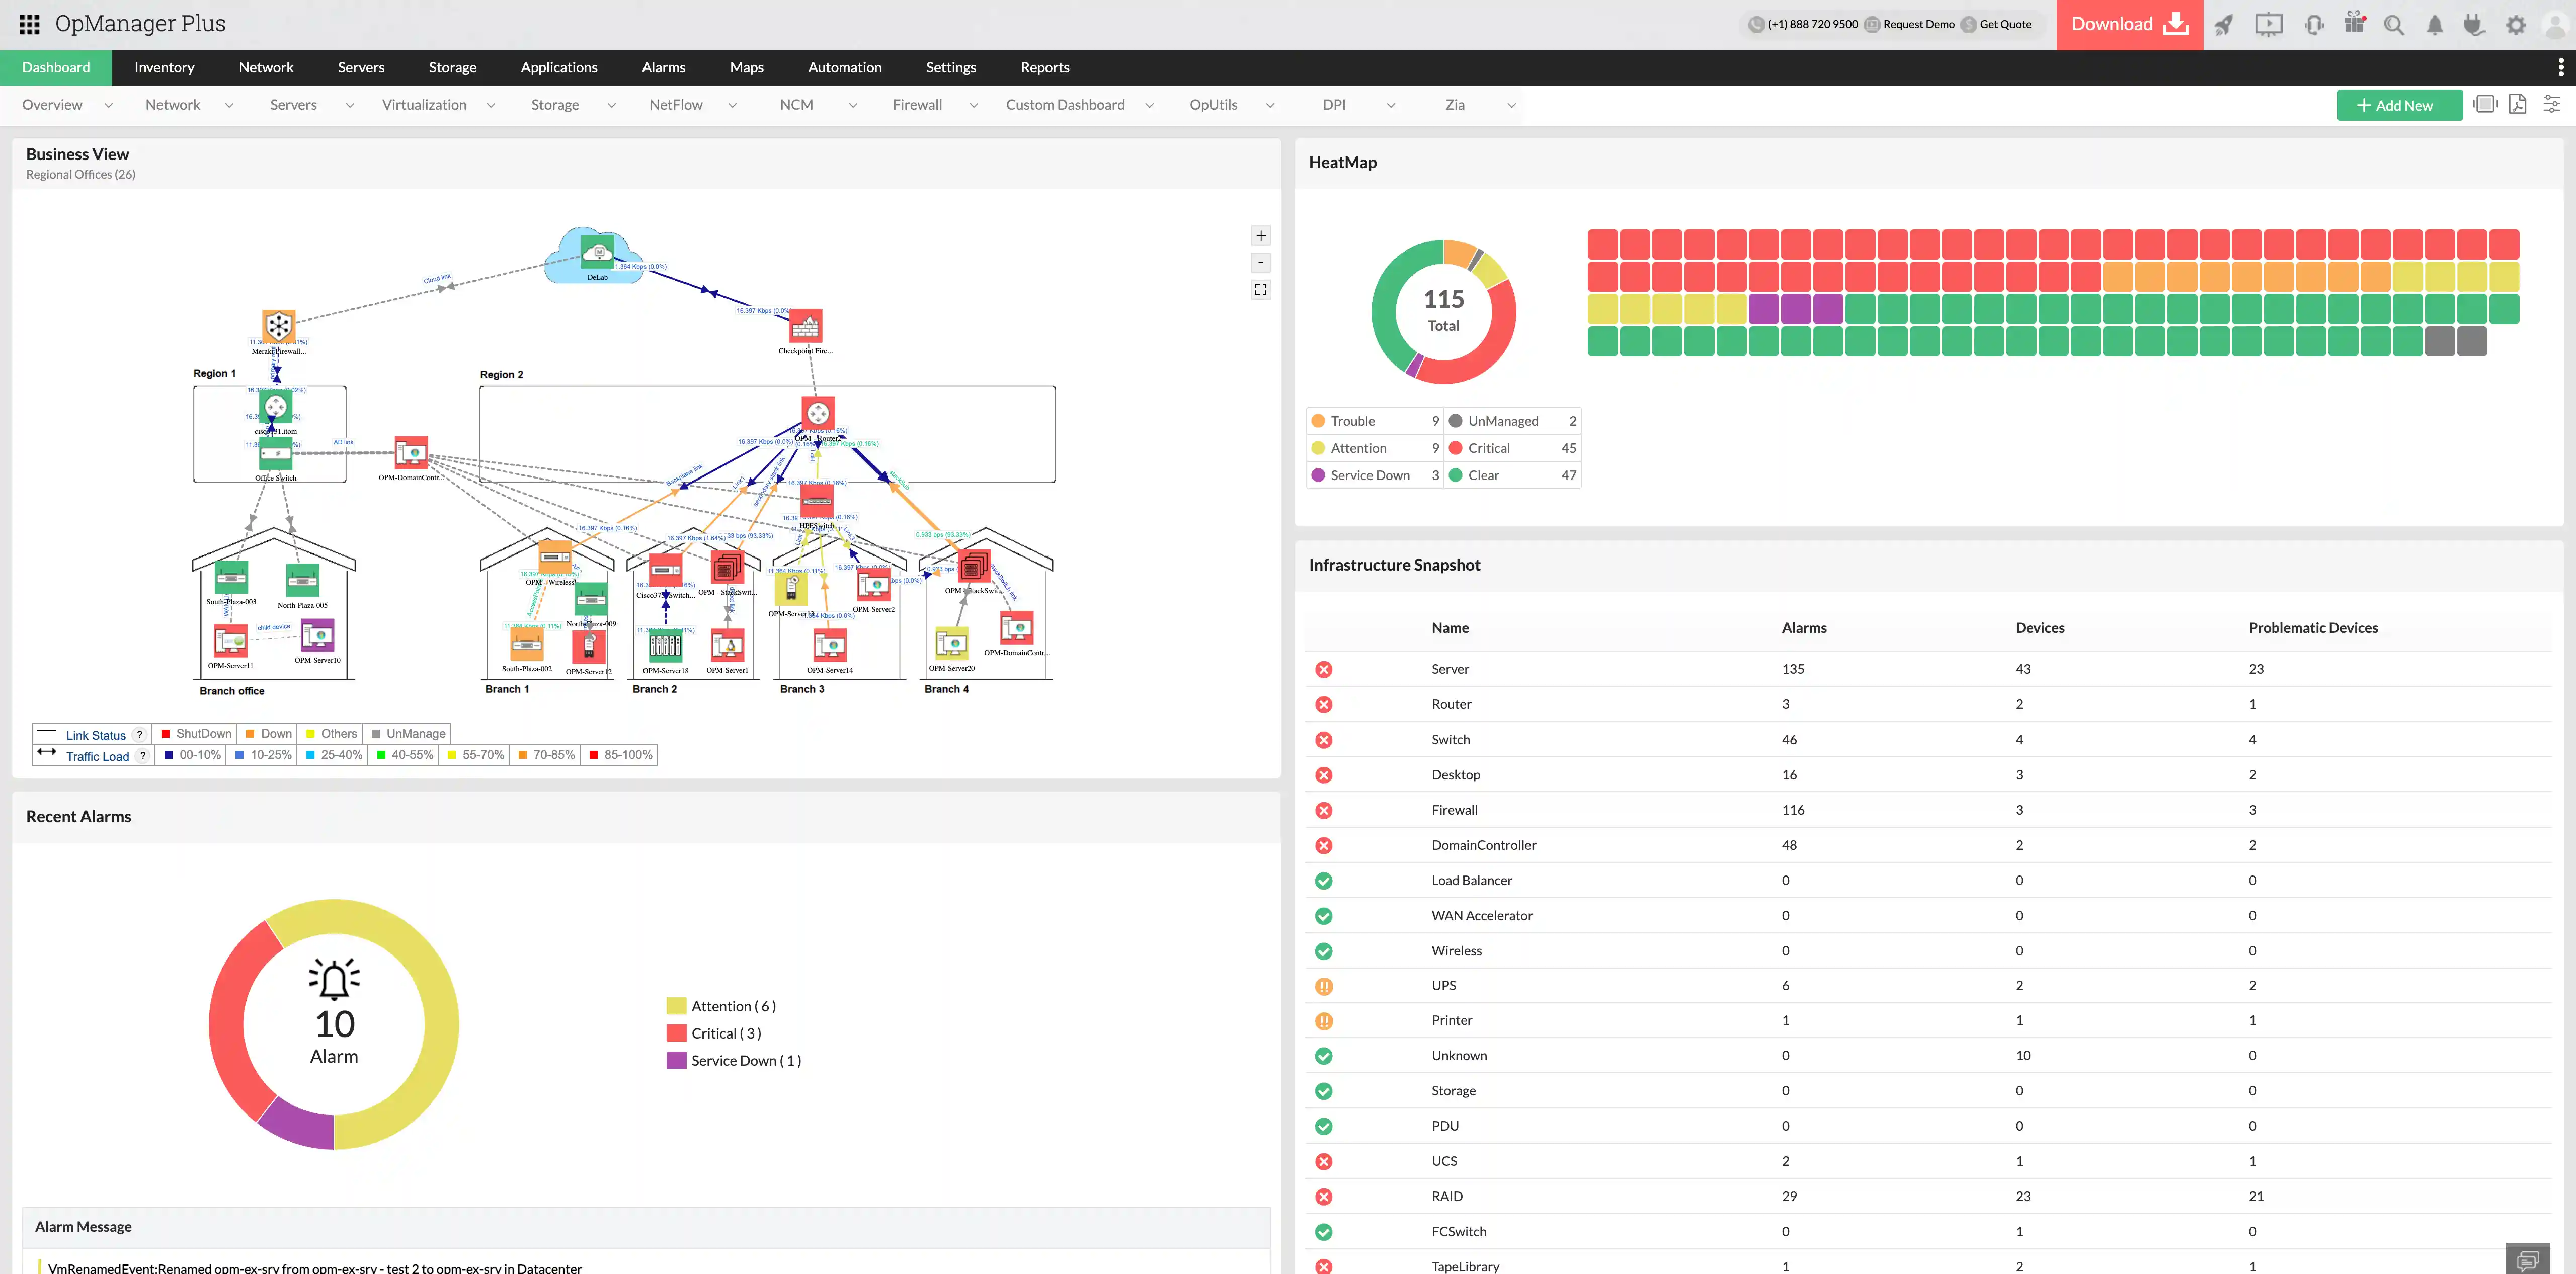Open the Firewall row in Infrastructure Snapshot
Screen dimensions: 2576x1274
1927,810
